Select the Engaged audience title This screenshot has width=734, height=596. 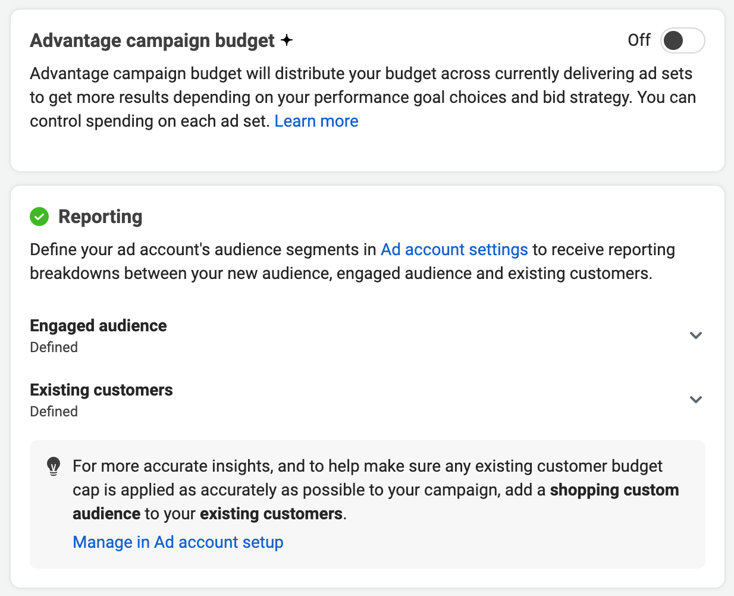tap(98, 325)
